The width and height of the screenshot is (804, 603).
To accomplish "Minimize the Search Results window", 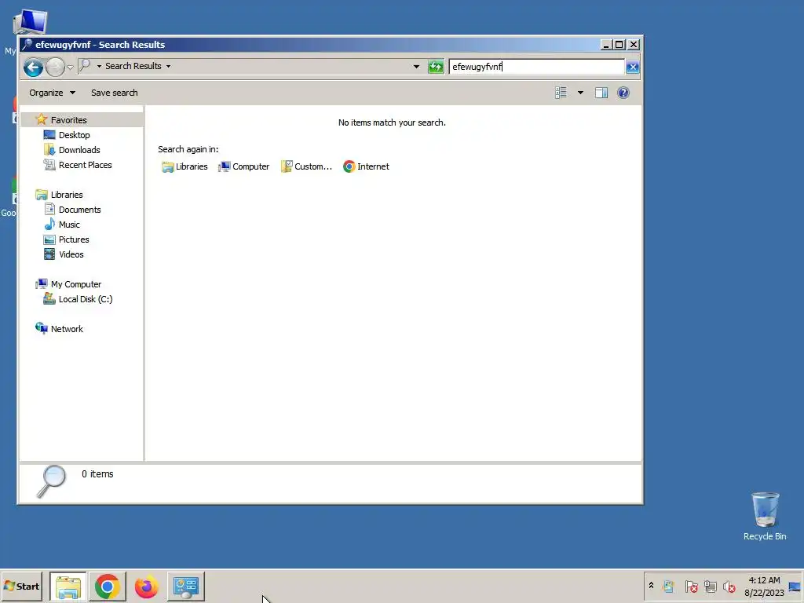I will click(x=606, y=45).
